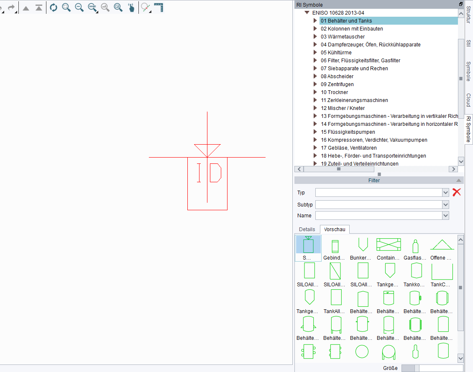This screenshot has width=473, height=372.
Task: Open the Subtyp filter dropdown
Action: point(445,205)
